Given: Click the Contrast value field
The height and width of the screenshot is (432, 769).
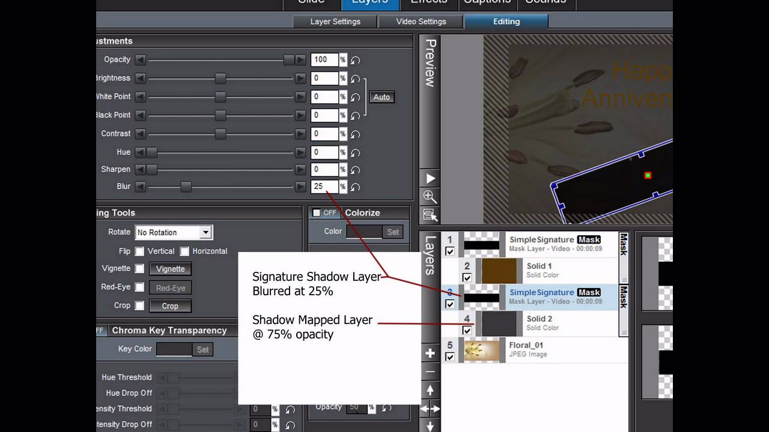Looking at the screenshot, I should point(325,134).
